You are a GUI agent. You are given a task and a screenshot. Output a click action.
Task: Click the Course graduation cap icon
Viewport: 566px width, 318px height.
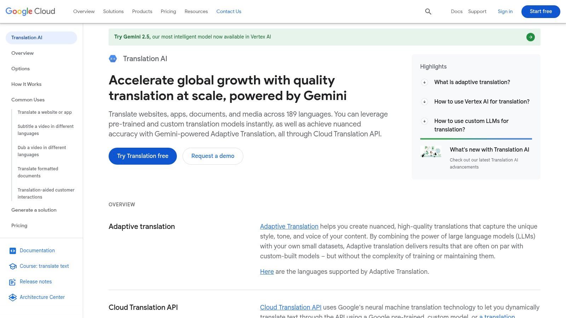(13, 266)
